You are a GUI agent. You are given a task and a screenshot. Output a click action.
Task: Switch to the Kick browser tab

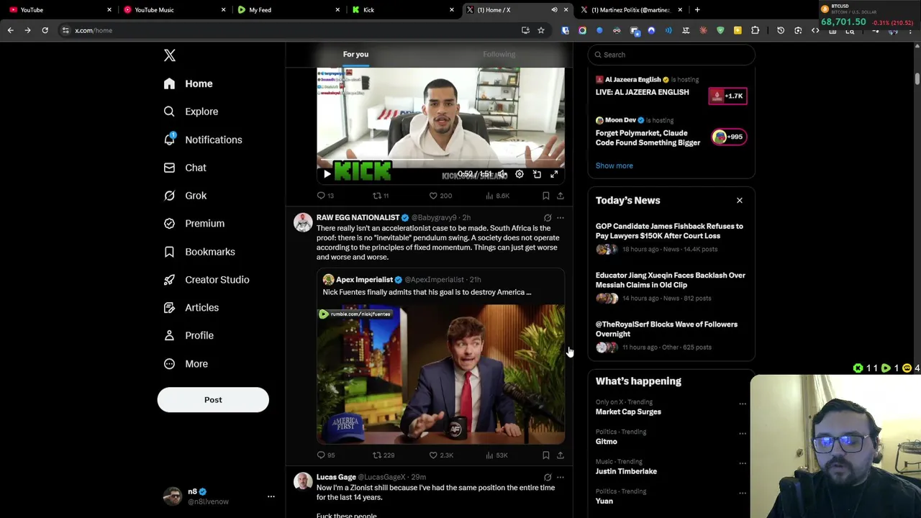[x=401, y=10]
